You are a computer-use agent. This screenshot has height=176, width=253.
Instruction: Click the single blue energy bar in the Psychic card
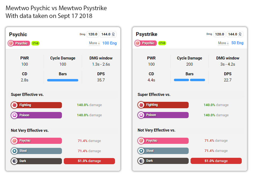click(63, 80)
